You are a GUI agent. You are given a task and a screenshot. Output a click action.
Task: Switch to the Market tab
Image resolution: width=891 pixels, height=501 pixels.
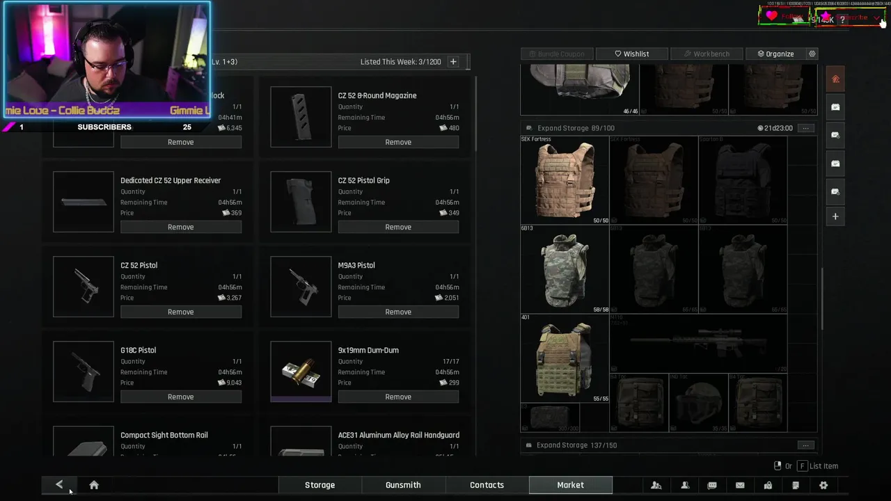click(x=570, y=485)
